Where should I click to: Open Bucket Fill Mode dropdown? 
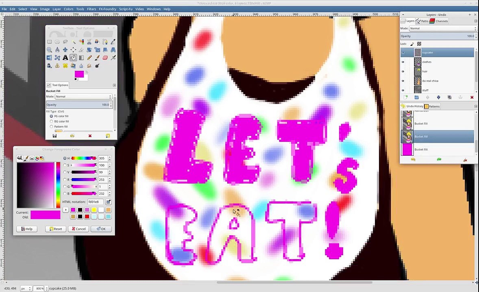click(x=83, y=97)
